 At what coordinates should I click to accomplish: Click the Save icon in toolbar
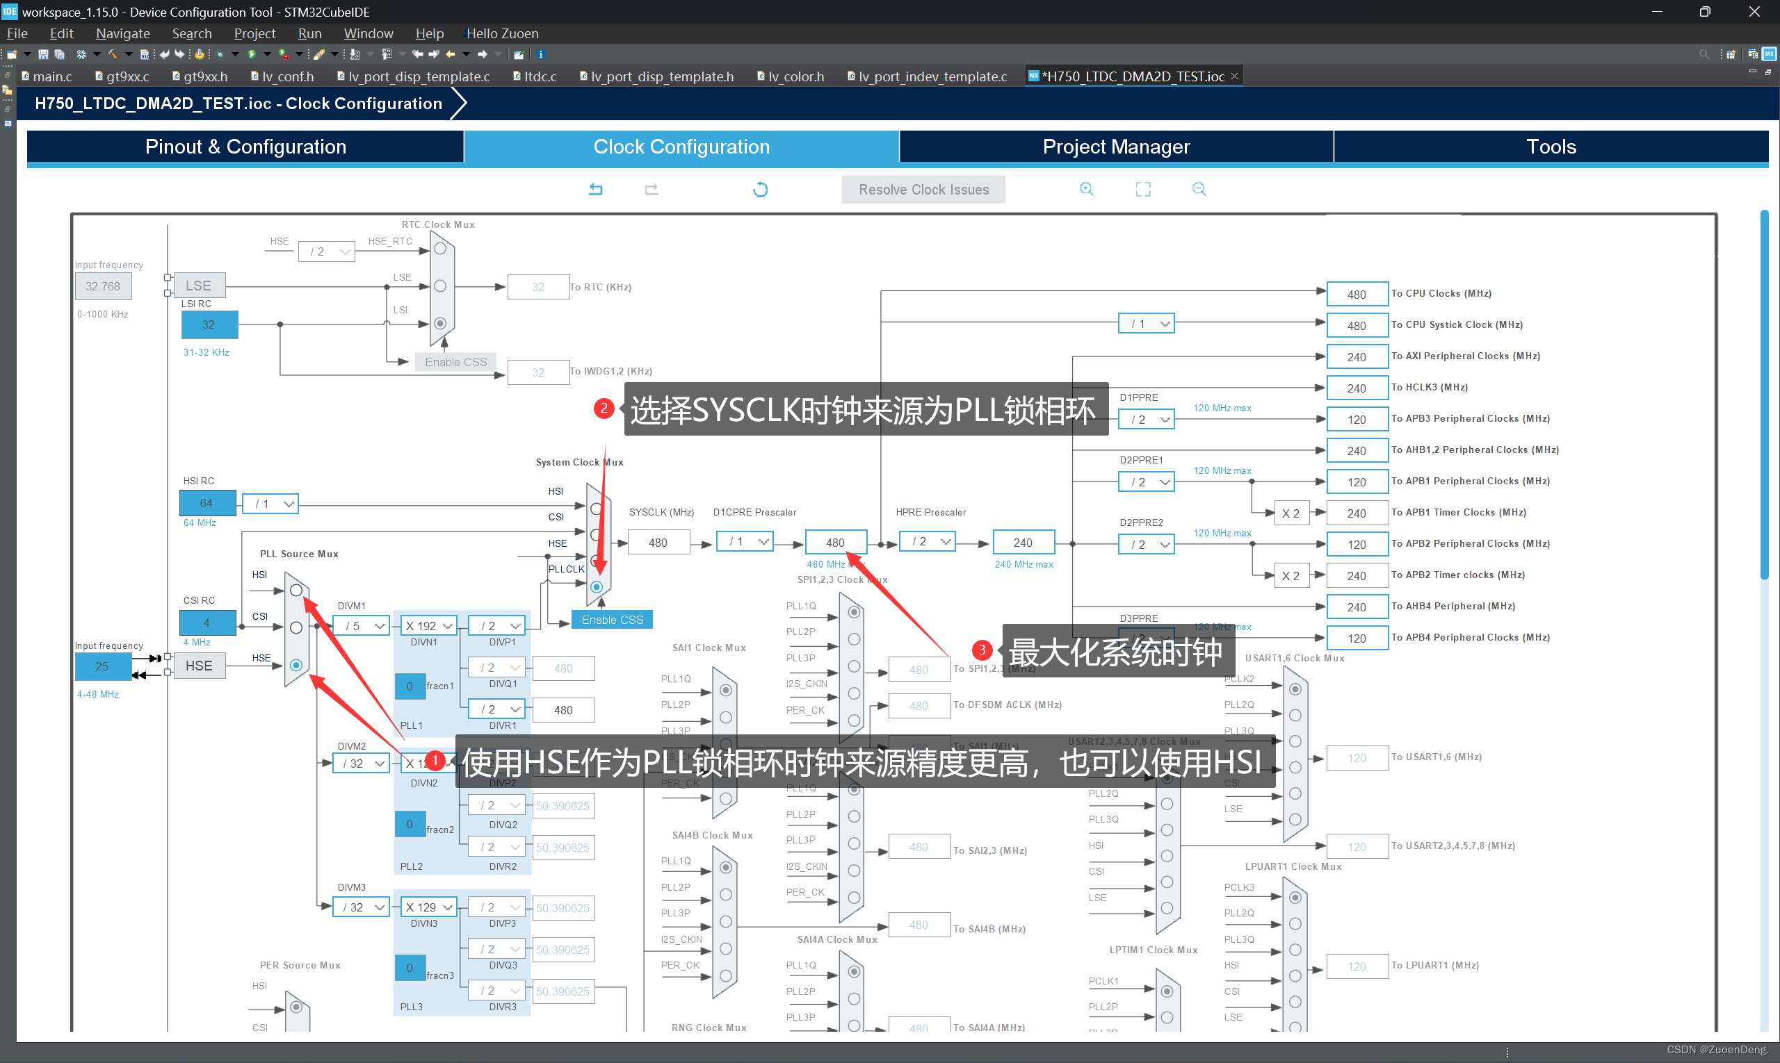(x=43, y=54)
